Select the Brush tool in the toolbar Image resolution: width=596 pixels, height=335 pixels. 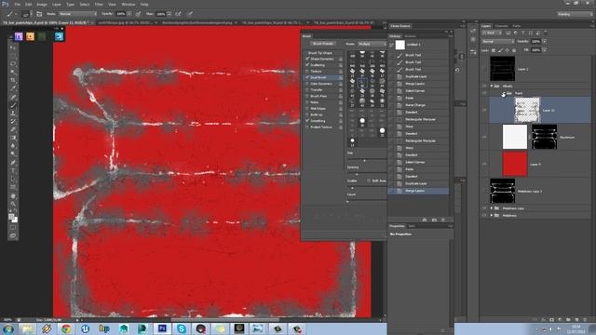pos(13,105)
